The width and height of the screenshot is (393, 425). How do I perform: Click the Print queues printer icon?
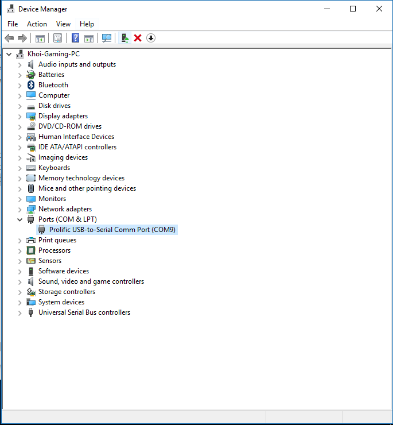click(31, 240)
